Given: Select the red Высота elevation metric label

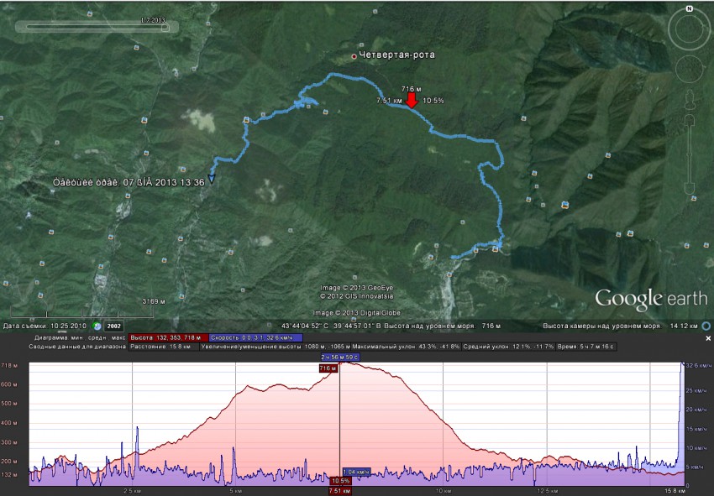Looking at the screenshot, I should (166, 337).
